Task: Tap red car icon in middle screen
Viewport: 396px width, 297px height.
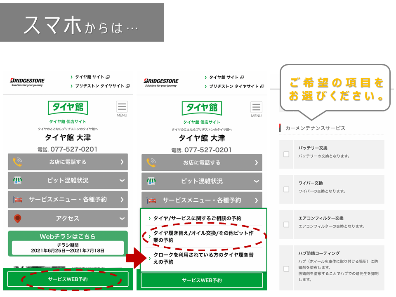Action: pos(151,200)
